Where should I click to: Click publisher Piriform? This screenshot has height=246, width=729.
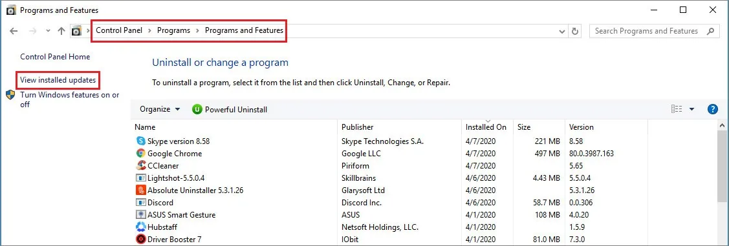[355, 166]
